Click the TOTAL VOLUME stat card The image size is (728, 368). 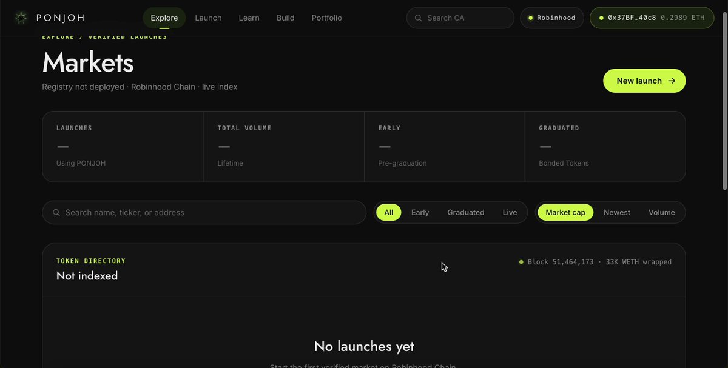point(284,147)
